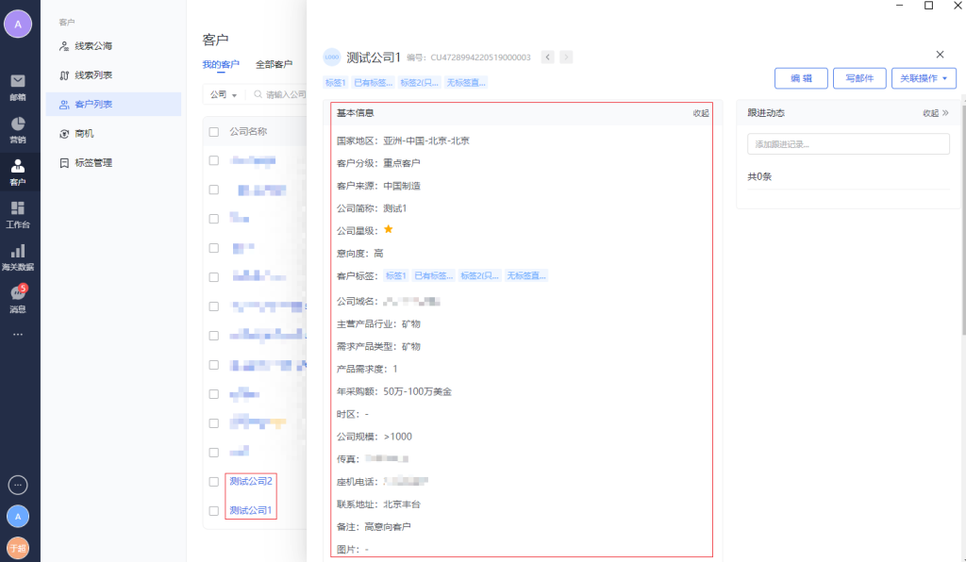The height and width of the screenshot is (562, 966).
Task: Switch to the 全部客户 tab
Action: pyautogui.click(x=274, y=65)
